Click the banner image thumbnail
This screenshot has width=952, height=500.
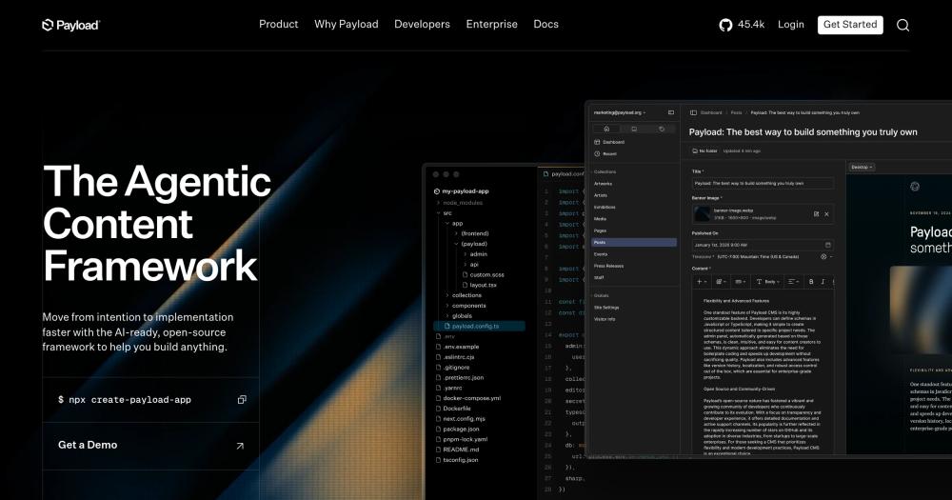click(703, 214)
